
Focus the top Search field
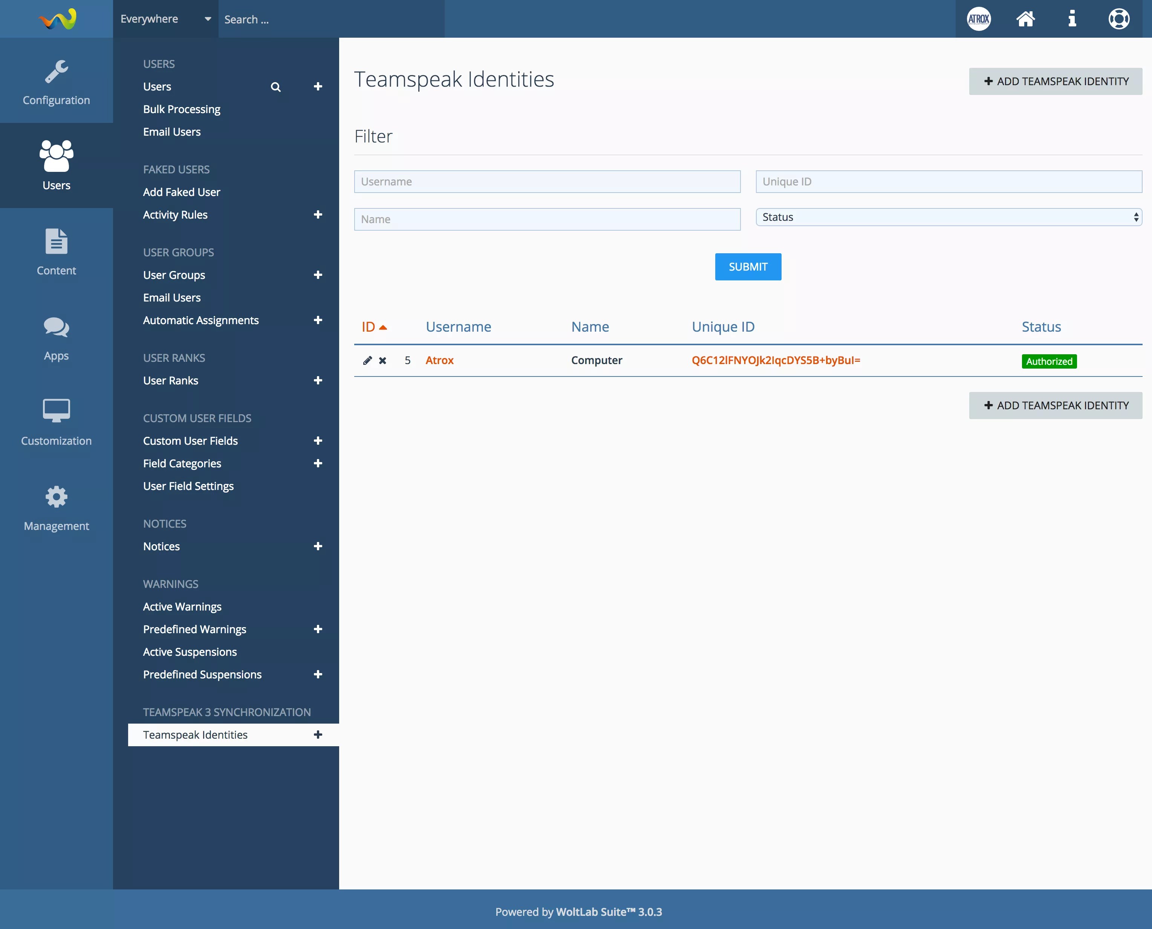pos(331,19)
